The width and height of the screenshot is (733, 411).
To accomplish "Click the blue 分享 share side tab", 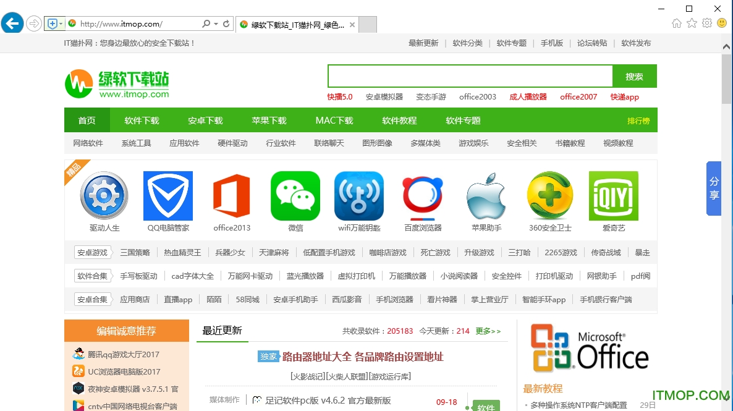I will 714,189.
